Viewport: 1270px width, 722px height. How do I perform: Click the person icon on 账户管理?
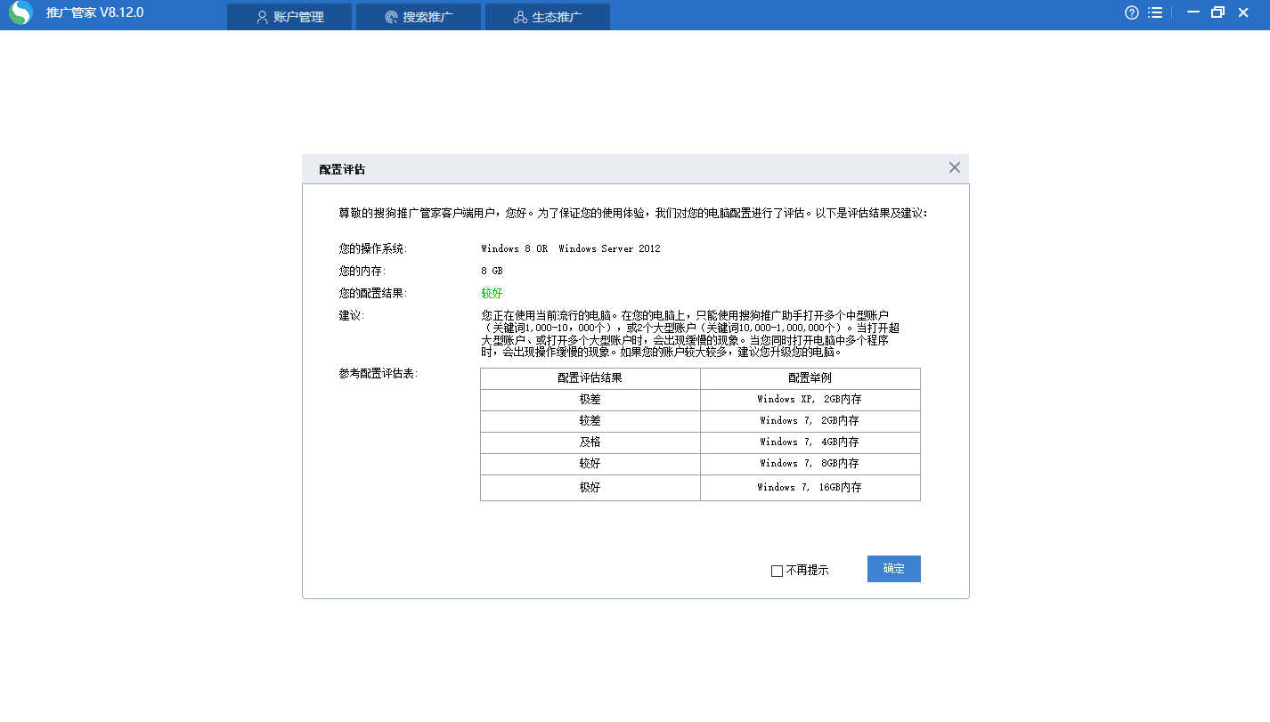[x=261, y=16]
